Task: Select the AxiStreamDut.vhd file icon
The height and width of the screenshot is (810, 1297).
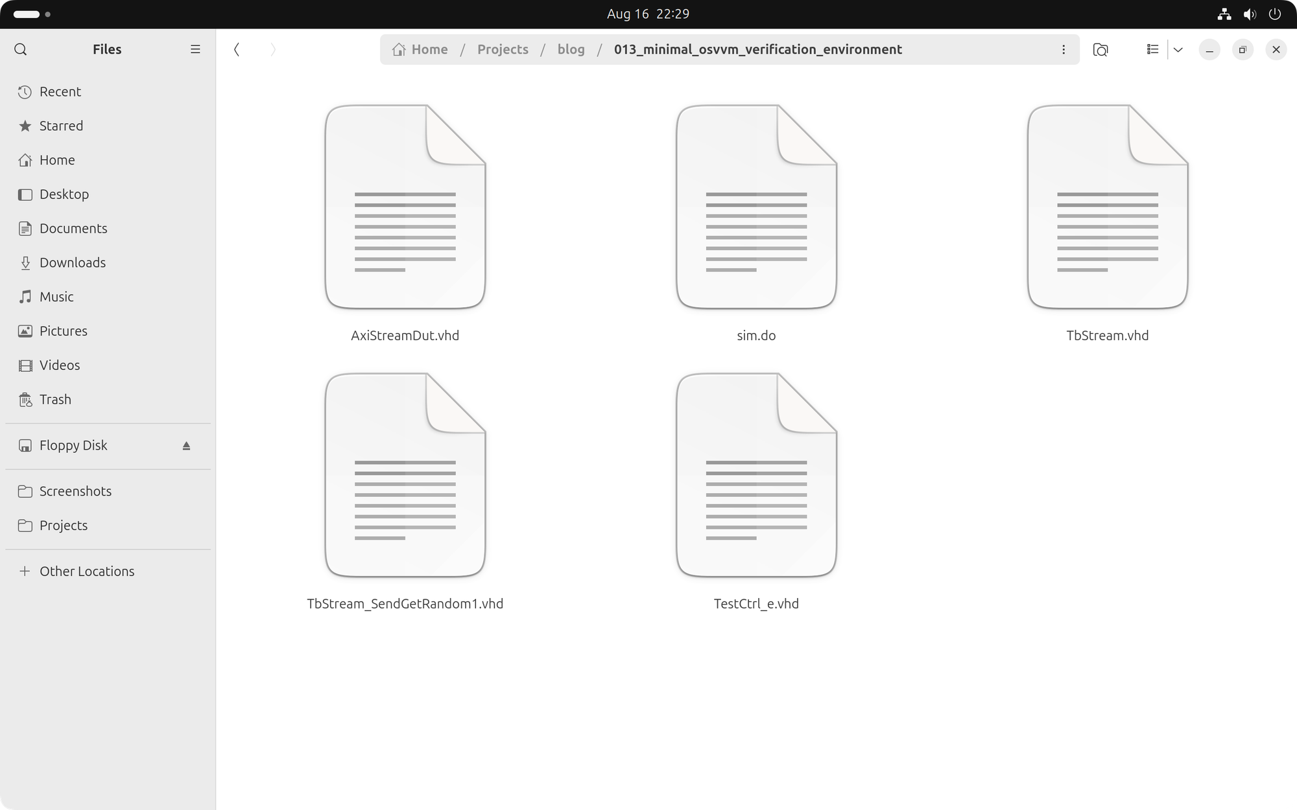Action: coord(405,207)
